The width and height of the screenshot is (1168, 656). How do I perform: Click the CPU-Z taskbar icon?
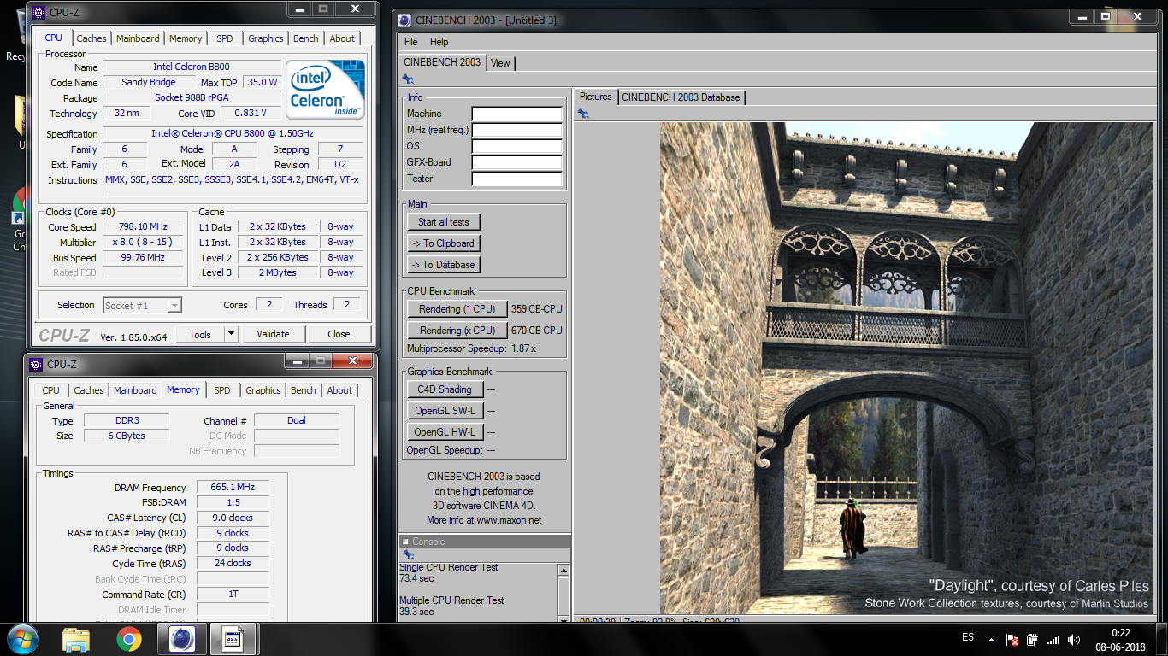[233, 640]
